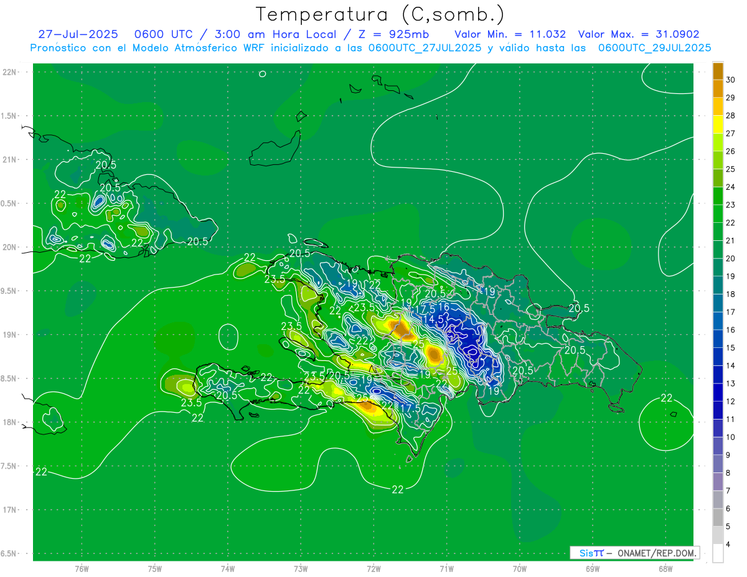747x577 pixels.
Task: Click the legend swatch between 12 and 13
Action: point(718,392)
